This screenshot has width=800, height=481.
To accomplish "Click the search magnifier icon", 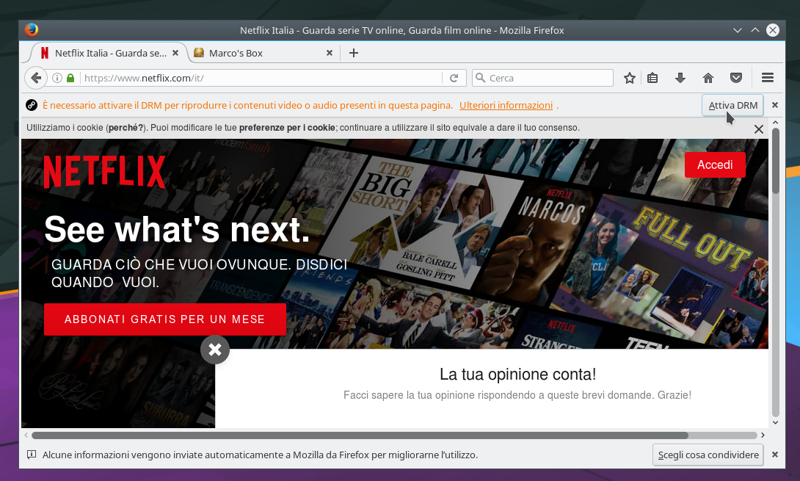I will click(480, 78).
